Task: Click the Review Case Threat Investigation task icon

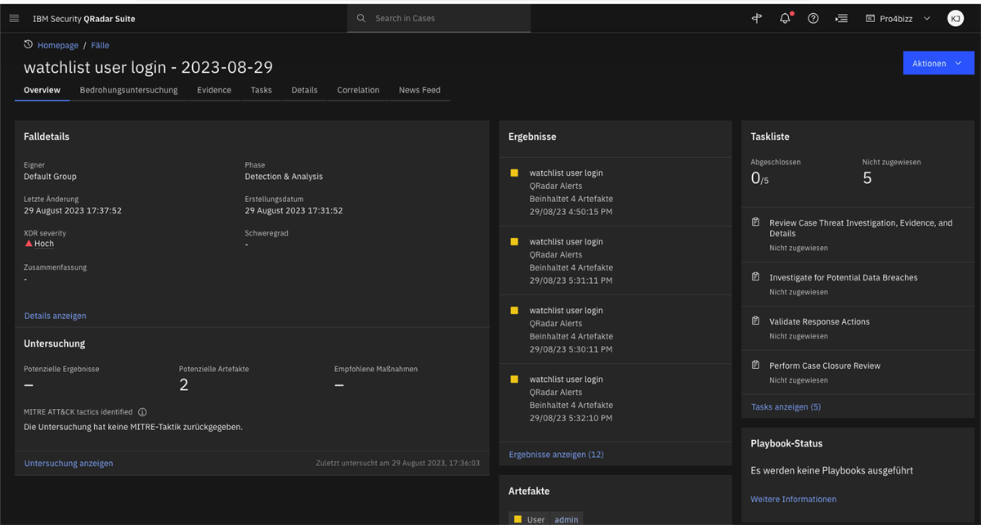Action: 755,222
